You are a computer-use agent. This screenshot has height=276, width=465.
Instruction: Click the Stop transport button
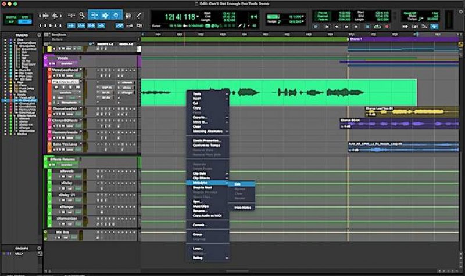[x=367, y=26]
